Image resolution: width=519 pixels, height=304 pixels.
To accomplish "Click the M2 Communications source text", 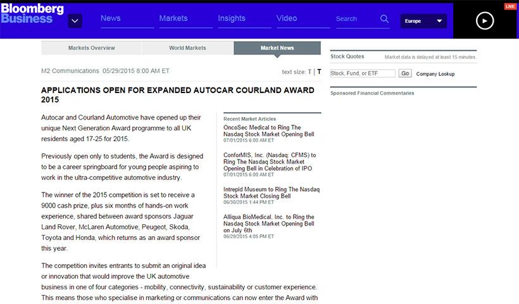I will point(70,71).
